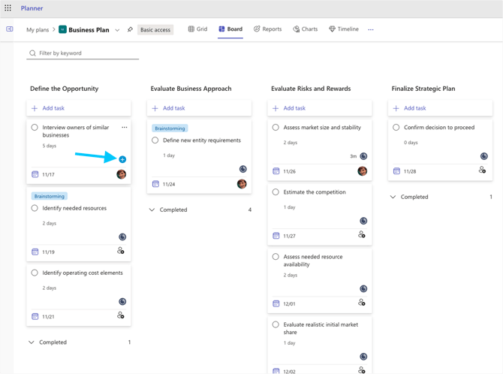
Task: Expand Completed section under Define the Opportunity
Action: pos(32,342)
